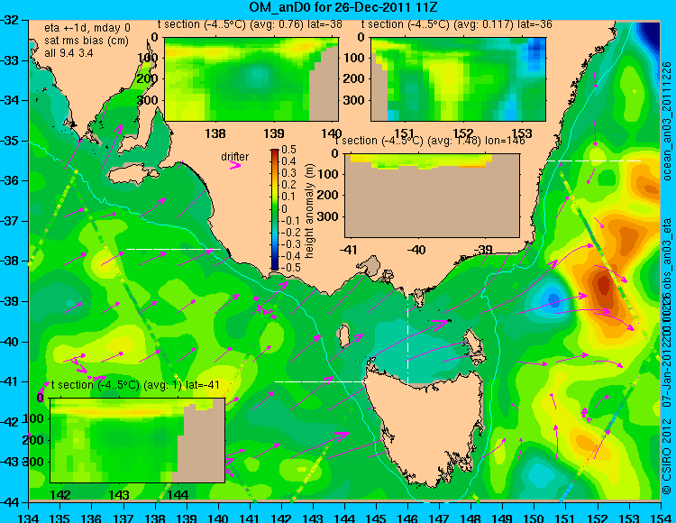This screenshot has width=676, height=523.
Task: Click the 0.5 tick on color bar
Action: 288,150
